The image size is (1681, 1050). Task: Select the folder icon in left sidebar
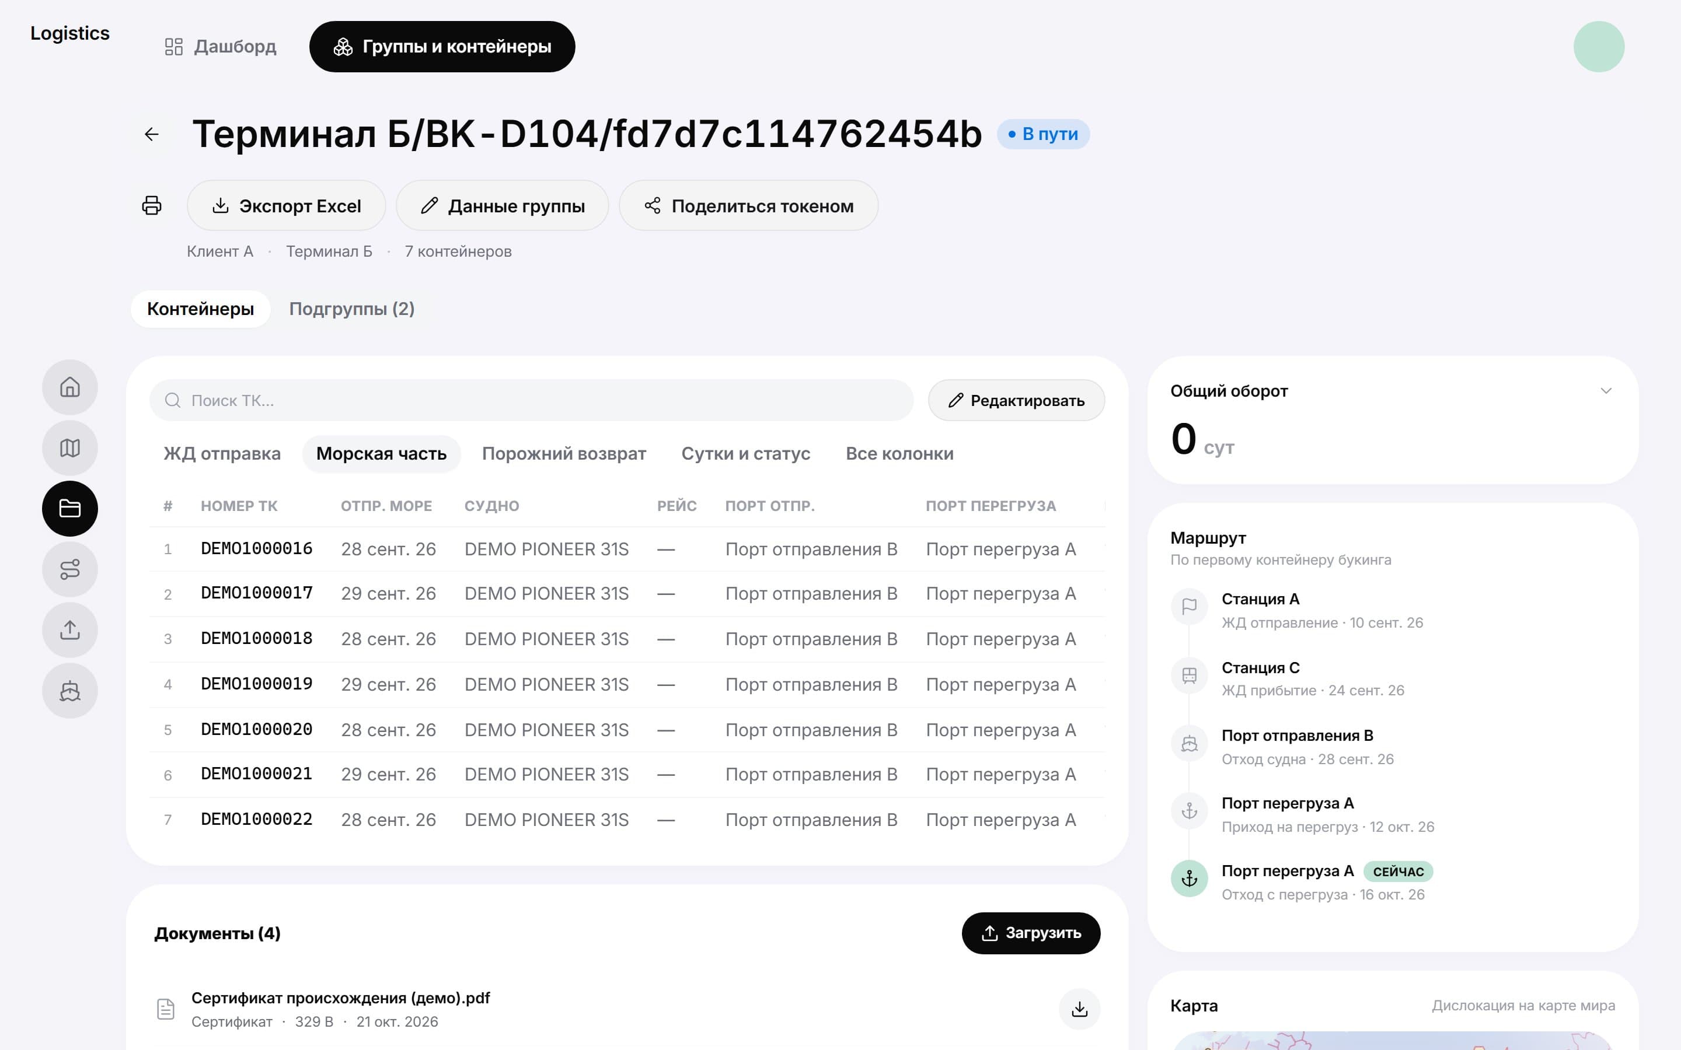70,508
